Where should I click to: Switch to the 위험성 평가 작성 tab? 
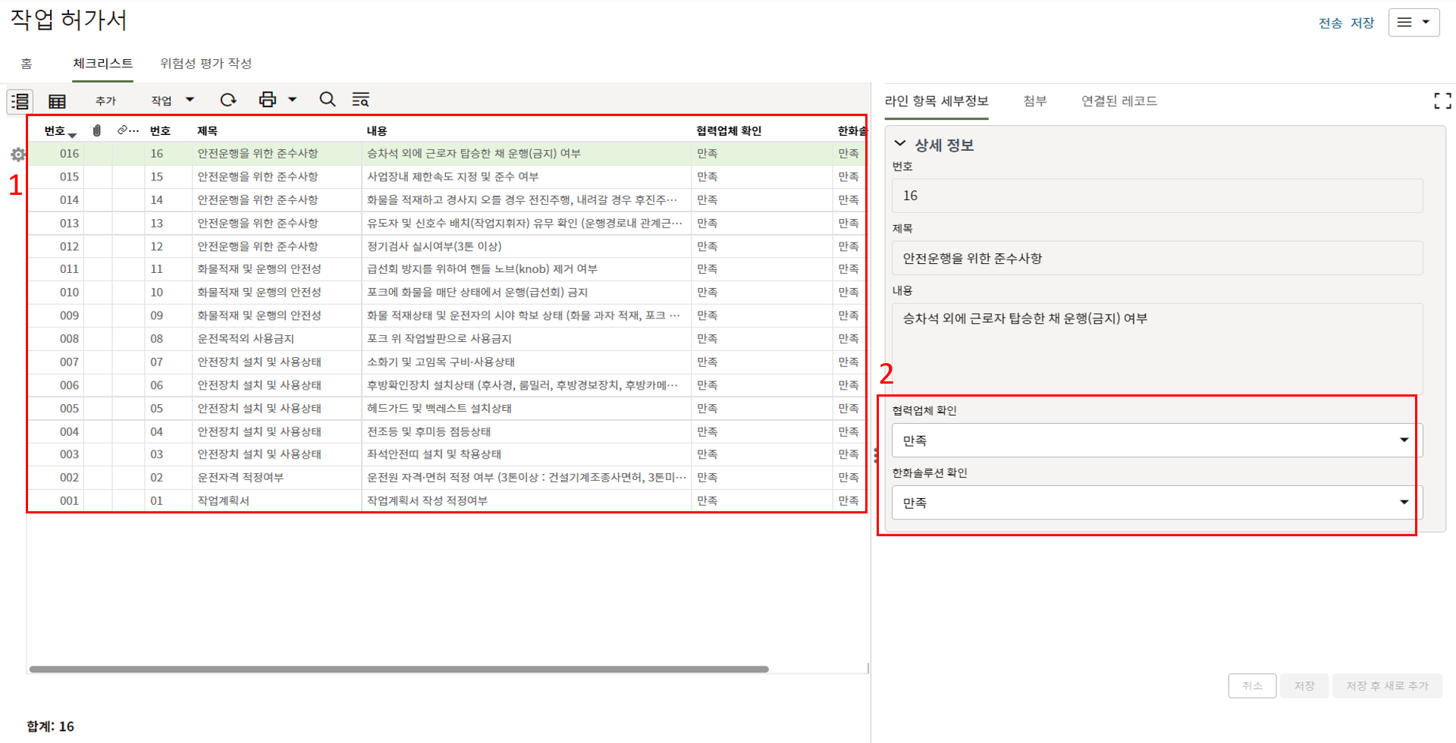pos(206,64)
